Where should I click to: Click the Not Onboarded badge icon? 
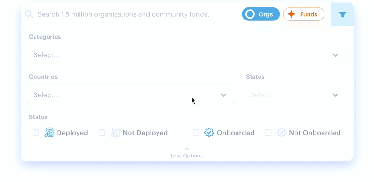click(281, 133)
